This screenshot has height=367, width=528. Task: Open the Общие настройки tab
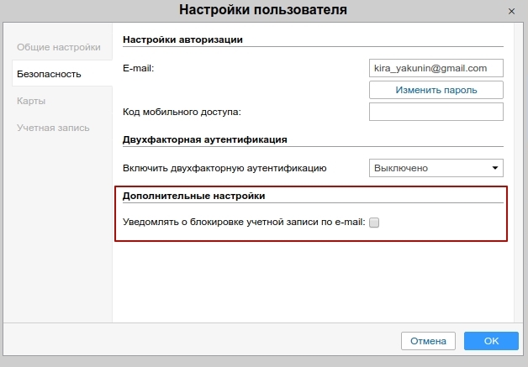point(58,47)
